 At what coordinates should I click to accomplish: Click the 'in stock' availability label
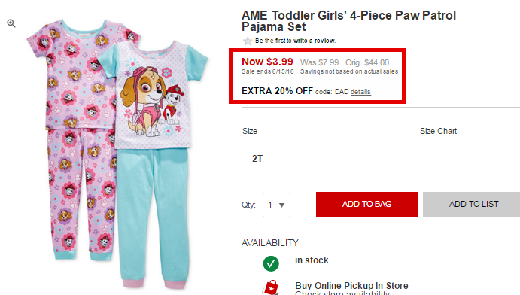click(x=312, y=260)
